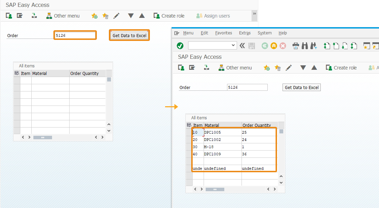Click Create role in empty-table window
This screenshot has width=379, height=208.
pyautogui.click(x=169, y=16)
